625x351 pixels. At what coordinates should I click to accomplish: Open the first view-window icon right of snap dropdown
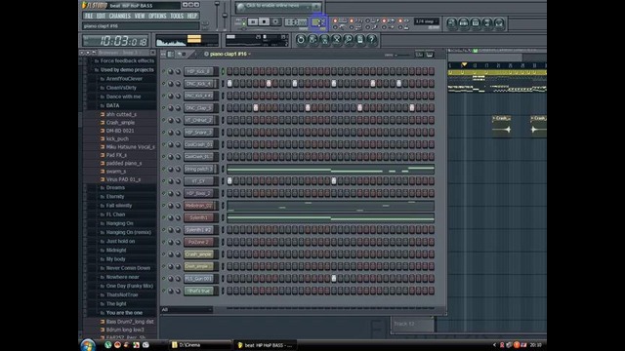tap(451, 23)
